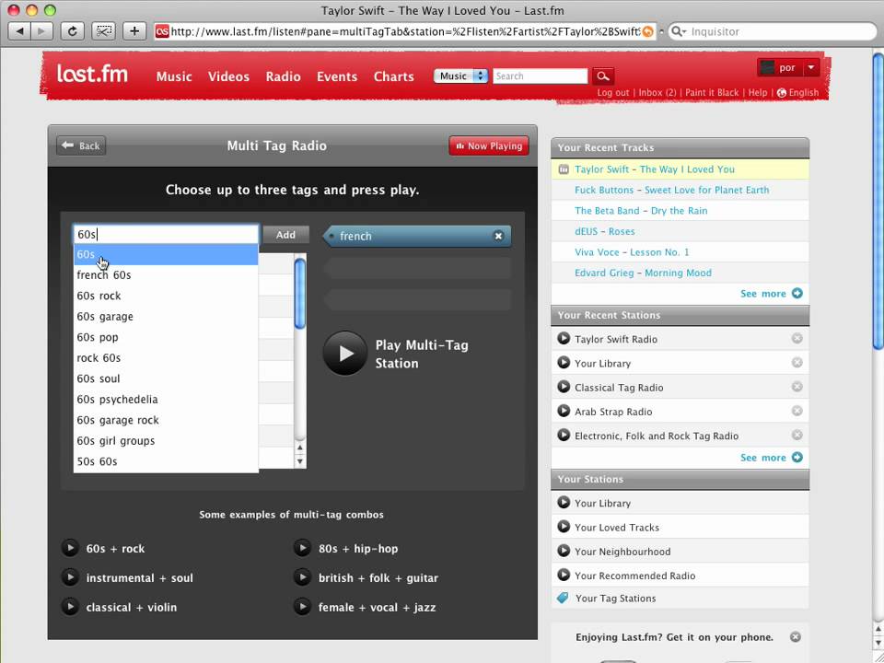Click the Log out link
Image resolution: width=884 pixels, height=663 pixels.
click(x=613, y=92)
